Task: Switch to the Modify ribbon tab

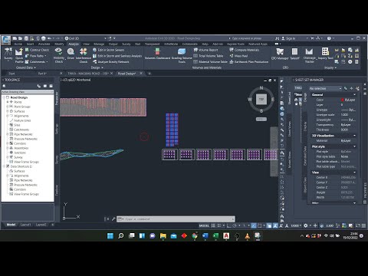Action: 59,44
